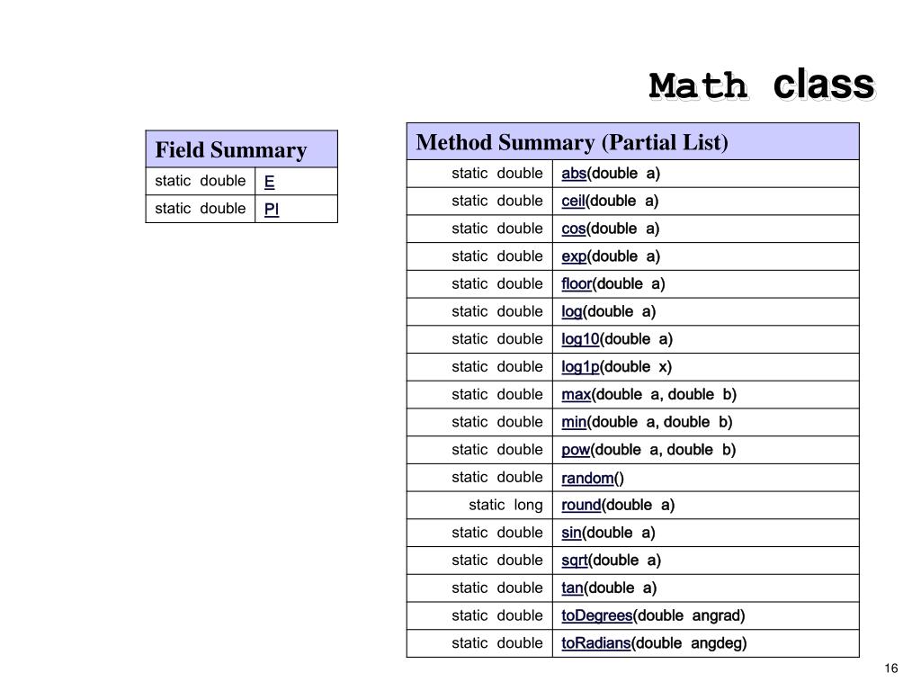
Task: Select '(double angrad)' parameter text
Action: point(689,615)
